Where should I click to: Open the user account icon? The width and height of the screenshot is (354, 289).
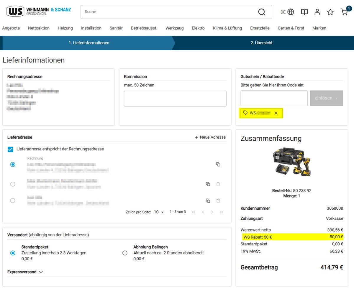[317, 12]
